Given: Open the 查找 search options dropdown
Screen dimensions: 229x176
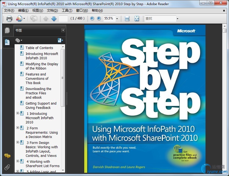Looking at the screenshot, I should [x=178, y=19].
